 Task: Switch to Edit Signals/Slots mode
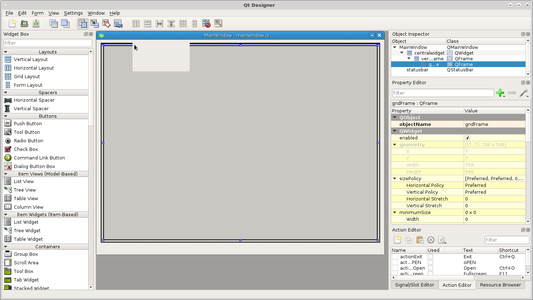click(95, 24)
